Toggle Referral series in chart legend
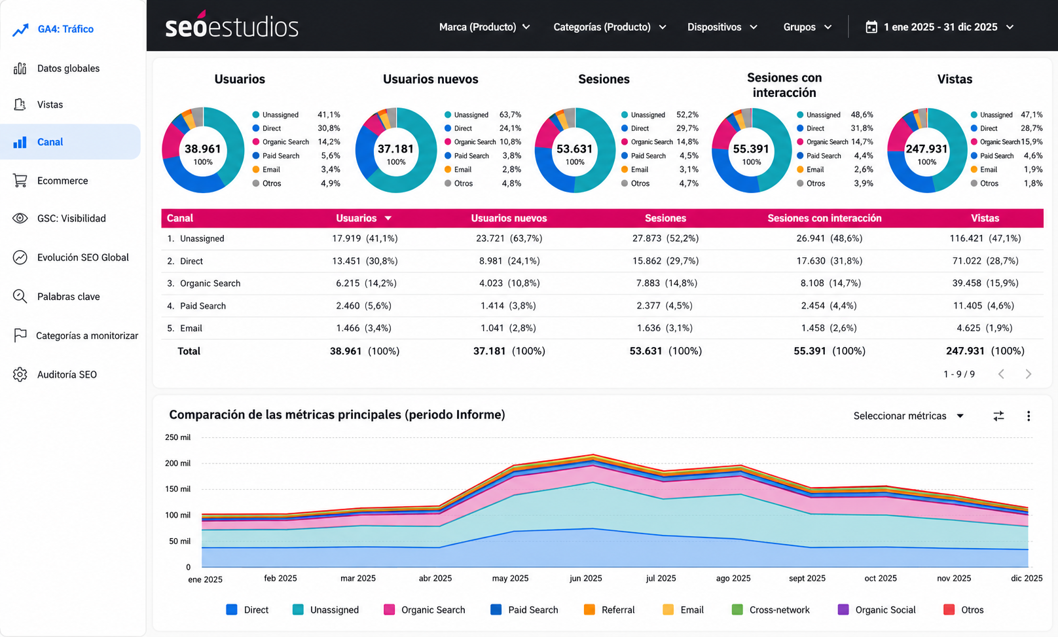 pos(609,610)
